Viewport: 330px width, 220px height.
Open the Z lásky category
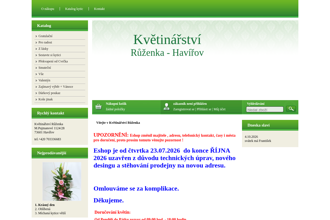pyautogui.click(x=43, y=49)
